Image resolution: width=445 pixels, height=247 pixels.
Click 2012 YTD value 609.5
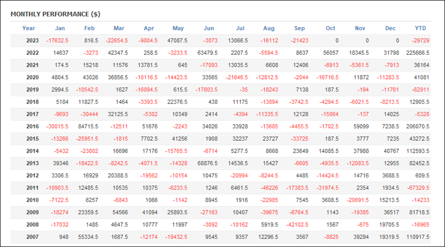[422, 175]
